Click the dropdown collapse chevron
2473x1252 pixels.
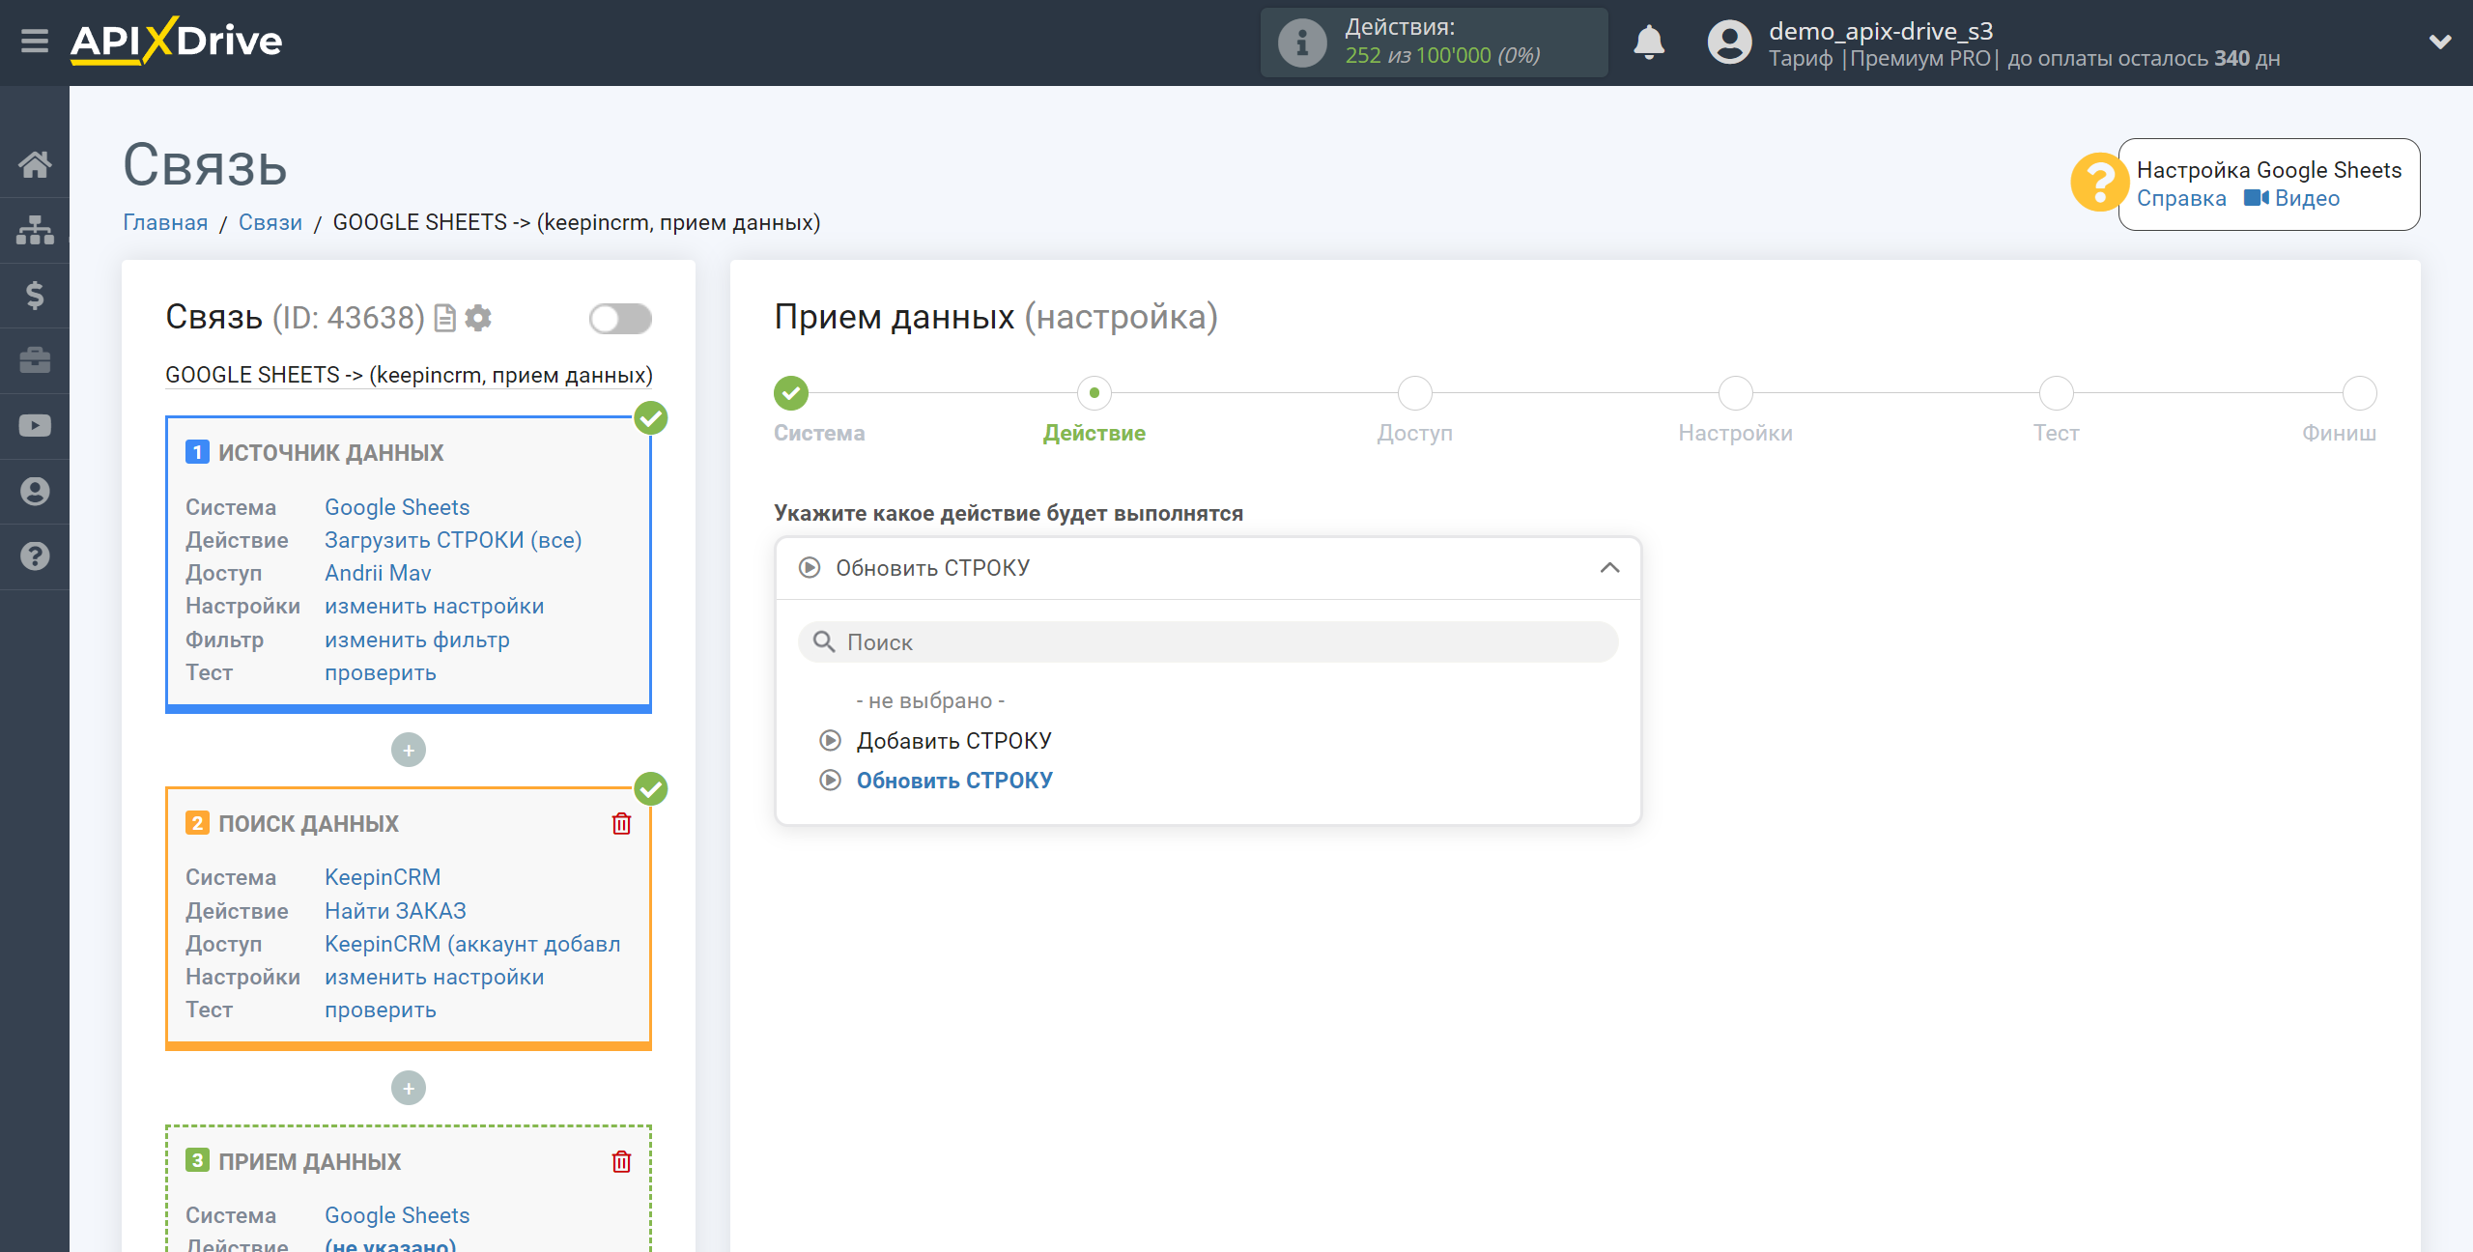[x=1609, y=568]
